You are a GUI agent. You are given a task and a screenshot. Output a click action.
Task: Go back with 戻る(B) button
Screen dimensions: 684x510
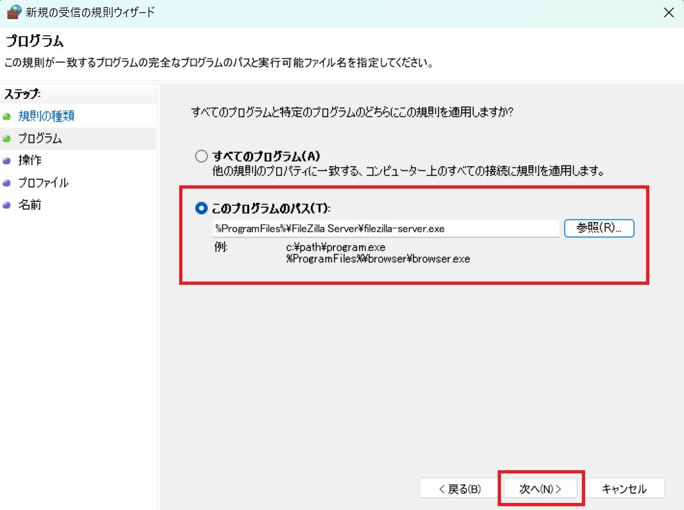(x=459, y=489)
